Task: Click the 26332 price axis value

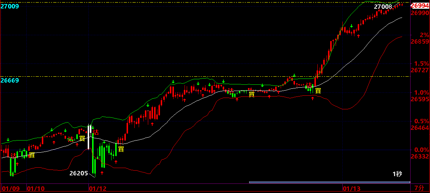Action: point(420,156)
